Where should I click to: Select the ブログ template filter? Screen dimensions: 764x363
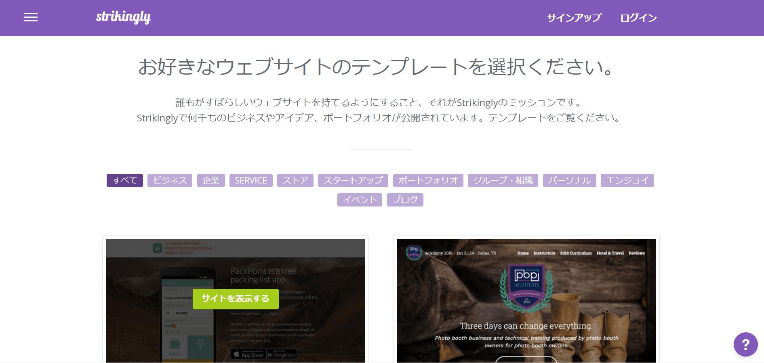coord(405,199)
